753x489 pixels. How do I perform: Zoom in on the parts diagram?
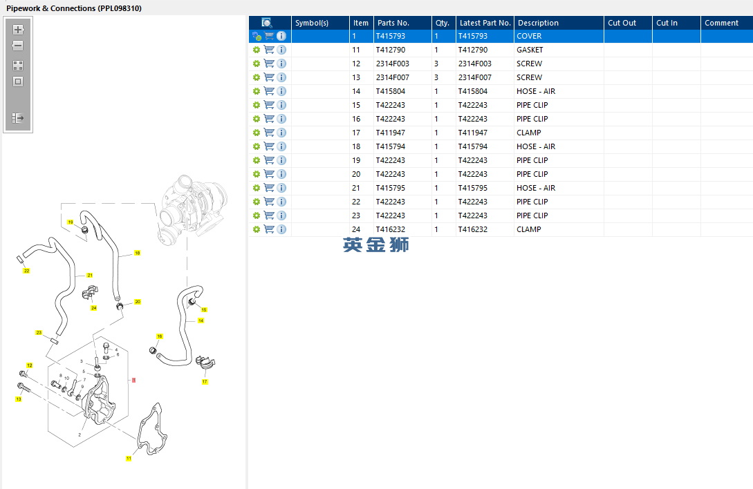tap(18, 30)
